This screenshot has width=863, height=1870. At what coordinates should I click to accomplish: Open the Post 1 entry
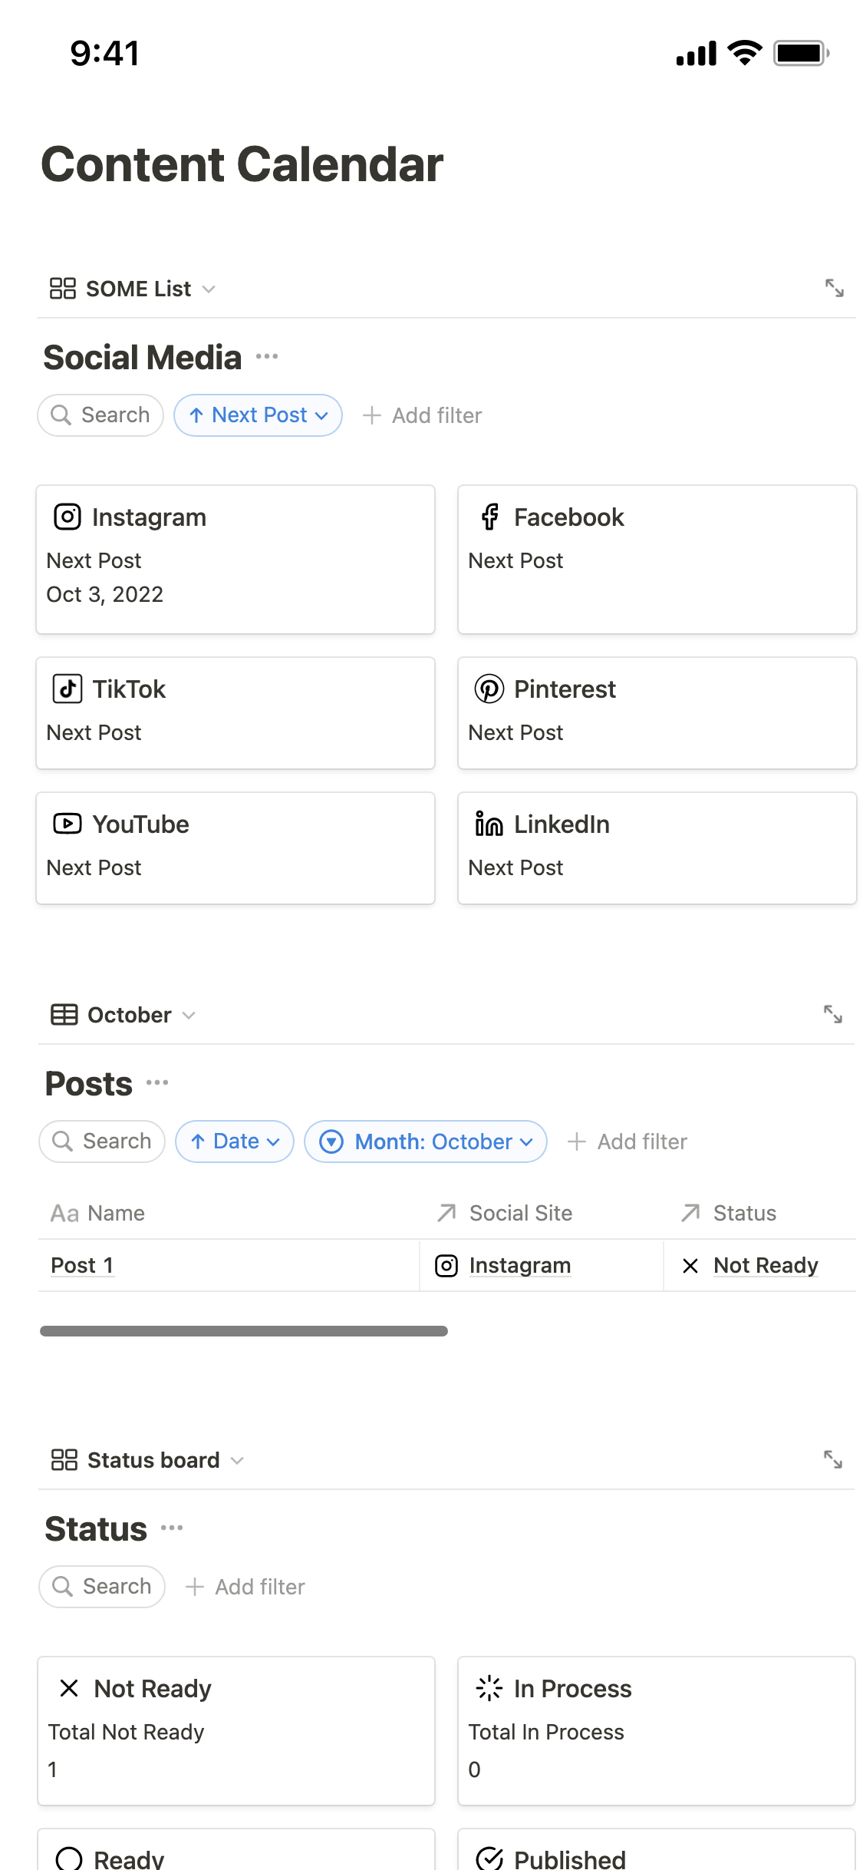81,1265
